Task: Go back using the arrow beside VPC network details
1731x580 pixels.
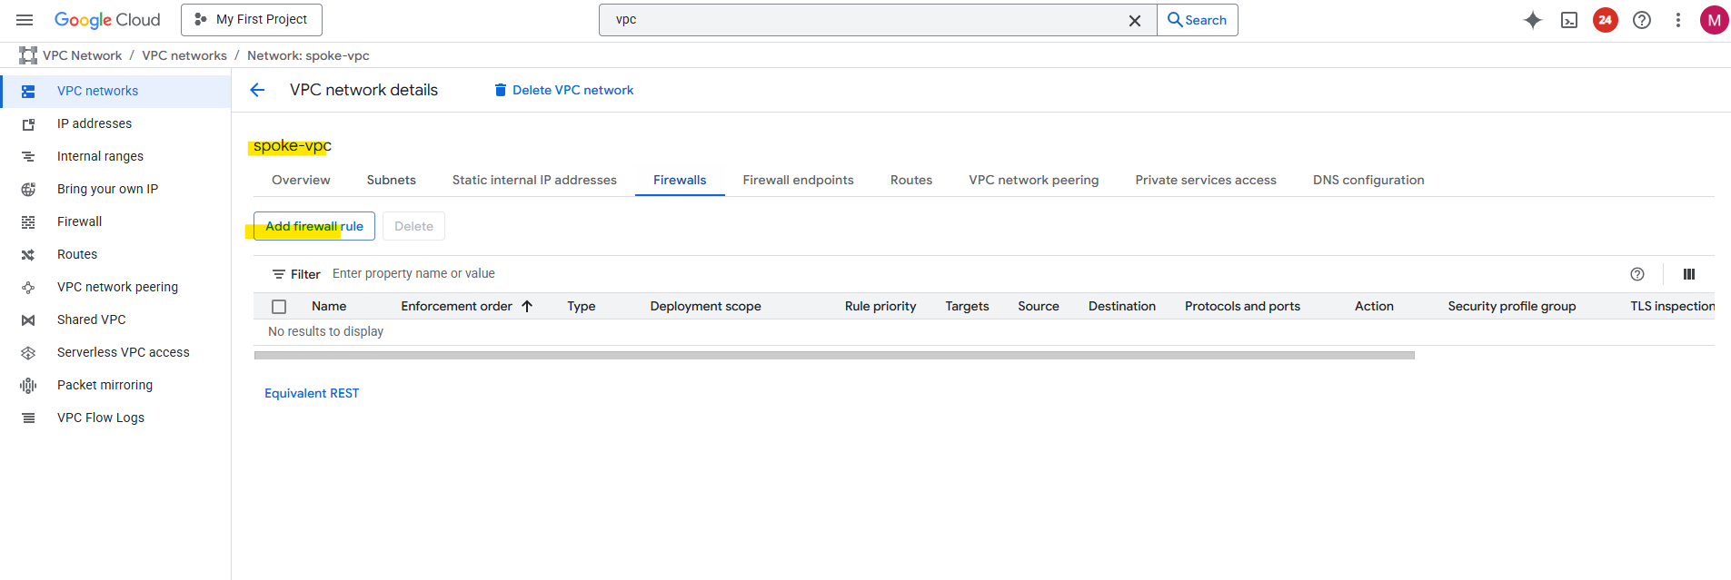Action: [x=257, y=90]
